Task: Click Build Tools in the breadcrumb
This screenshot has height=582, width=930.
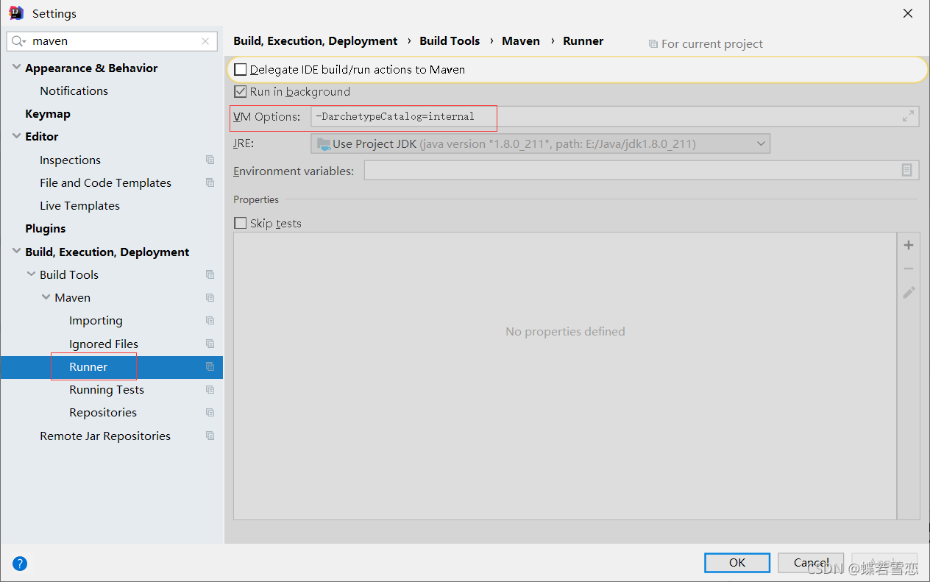Action: click(x=450, y=40)
